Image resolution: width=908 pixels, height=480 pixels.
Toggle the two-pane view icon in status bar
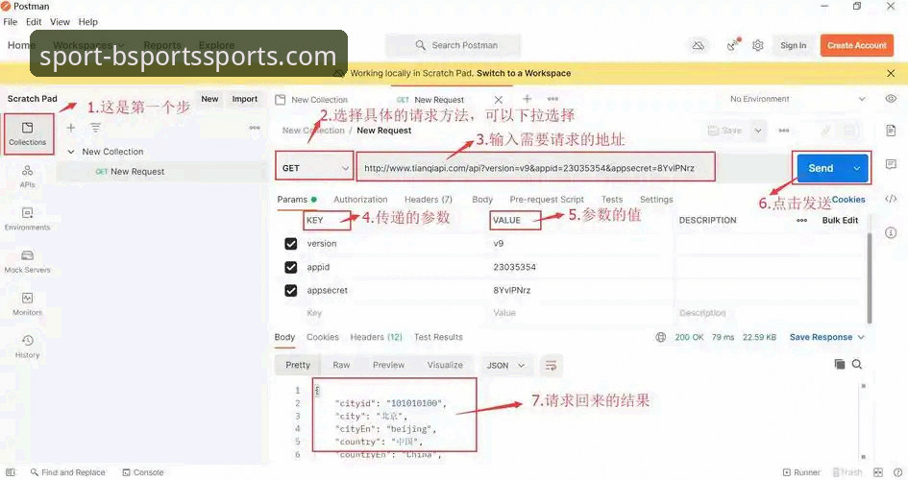tap(878, 472)
